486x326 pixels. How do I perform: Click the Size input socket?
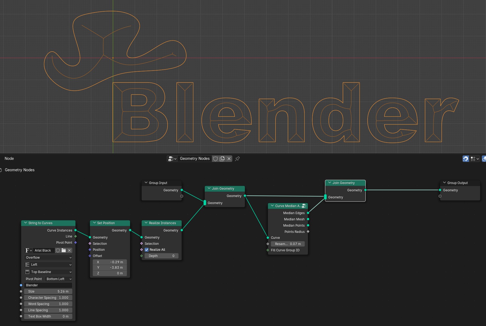tap(21, 292)
